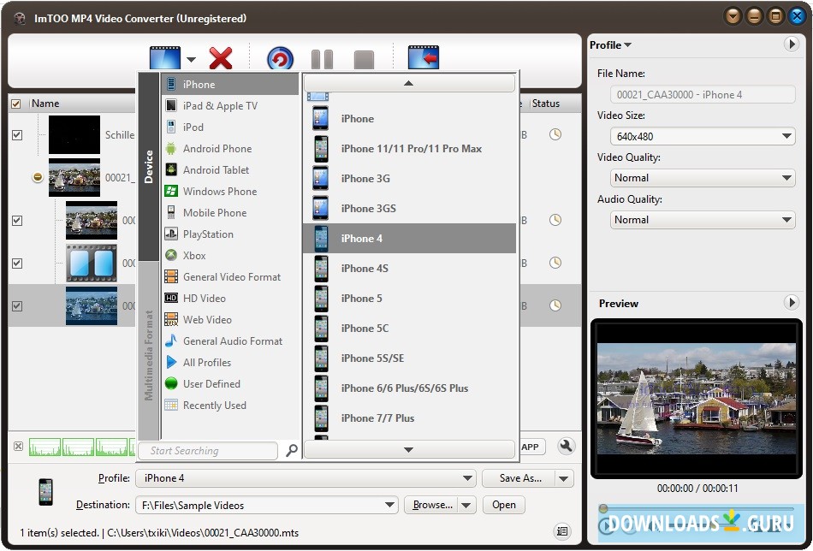Viewport: 813px width, 551px height.
Task: Click the Open button near Destination
Action: (x=503, y=505)
